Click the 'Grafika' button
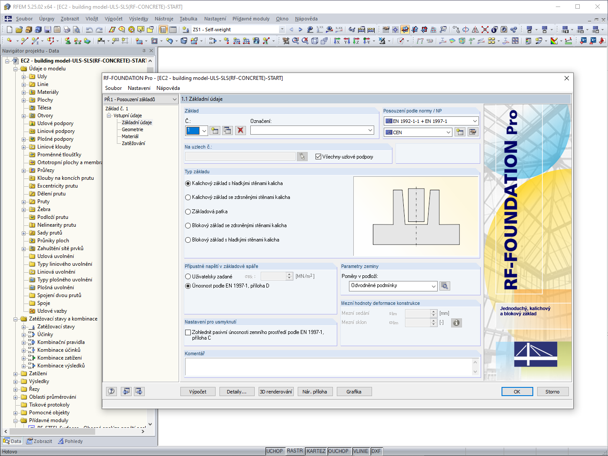Viewport: 608px width, 456px height. click(354, 392)
